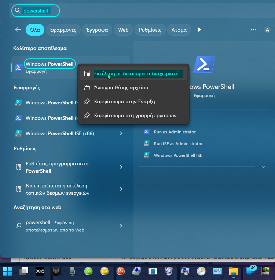Viewport: 275px width, 280px height.
Task: Expand powershell web result chevron
Action: (121, 226)
